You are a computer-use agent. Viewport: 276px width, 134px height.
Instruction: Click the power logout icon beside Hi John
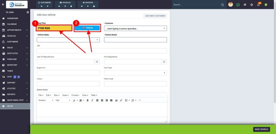click(x=28, y=12)
